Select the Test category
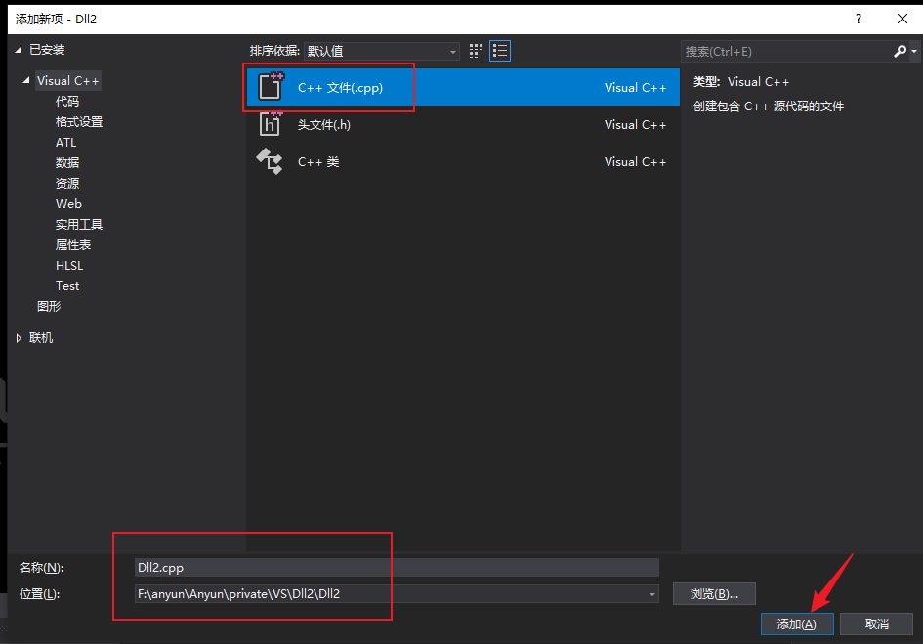This screenshot has height=644, width=923. (67, 285)
